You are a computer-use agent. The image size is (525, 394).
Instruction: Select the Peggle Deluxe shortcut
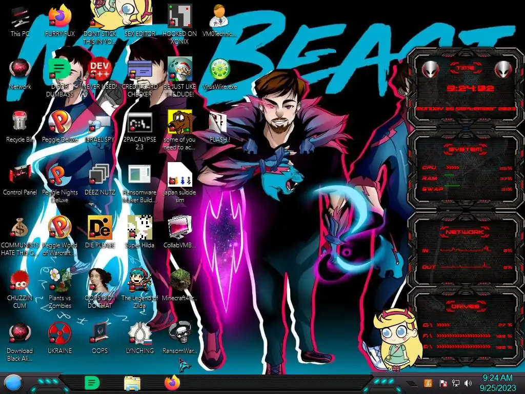point(60,127)
